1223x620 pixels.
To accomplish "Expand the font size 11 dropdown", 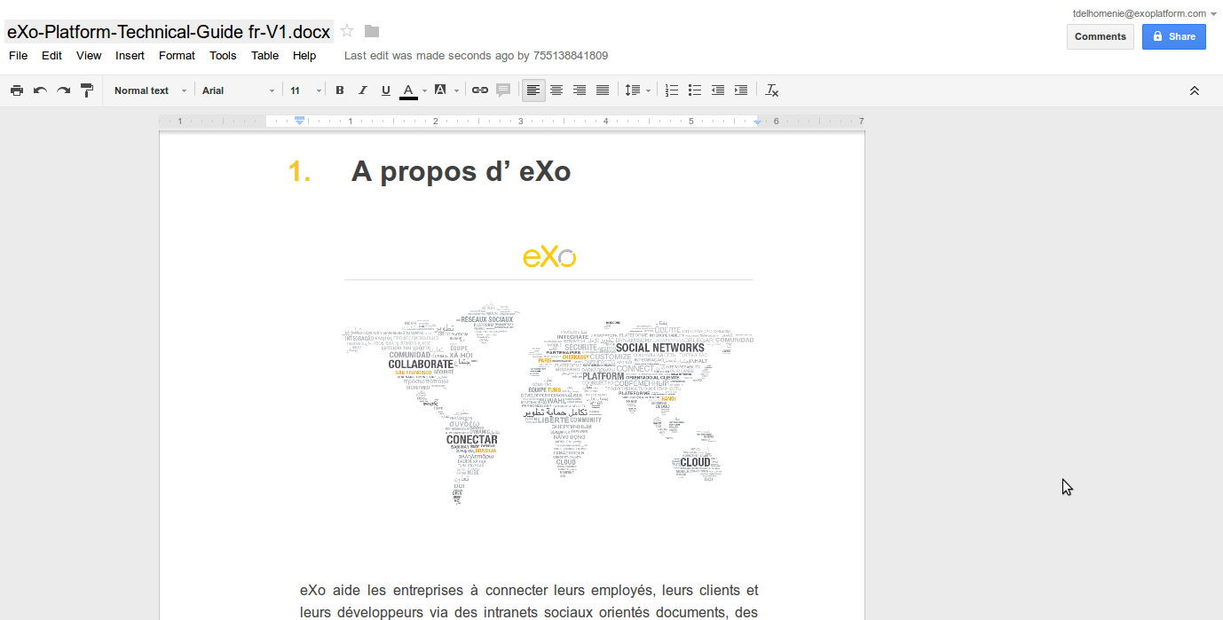I will (x=305, y=90).
